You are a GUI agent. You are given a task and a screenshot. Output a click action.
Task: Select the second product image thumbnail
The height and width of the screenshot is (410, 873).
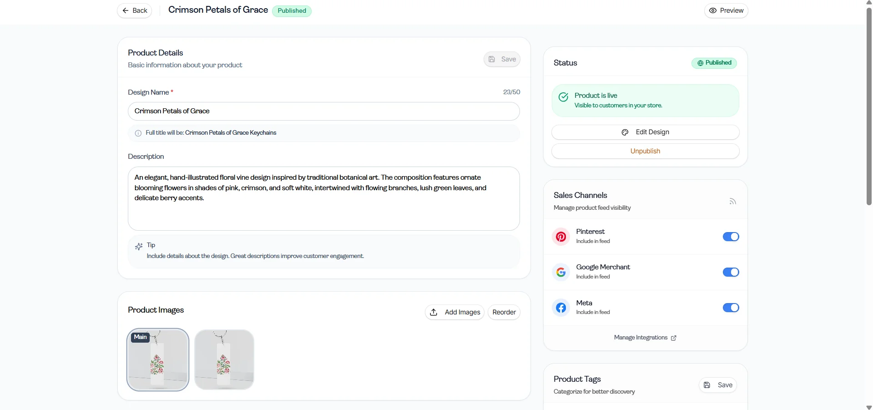224,359
